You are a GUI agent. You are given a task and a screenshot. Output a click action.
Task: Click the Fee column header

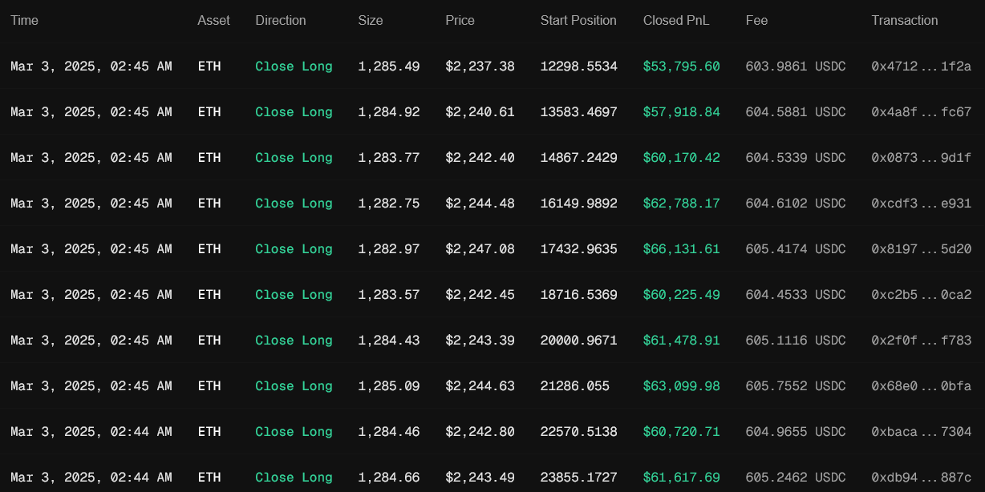coord(756,21)
